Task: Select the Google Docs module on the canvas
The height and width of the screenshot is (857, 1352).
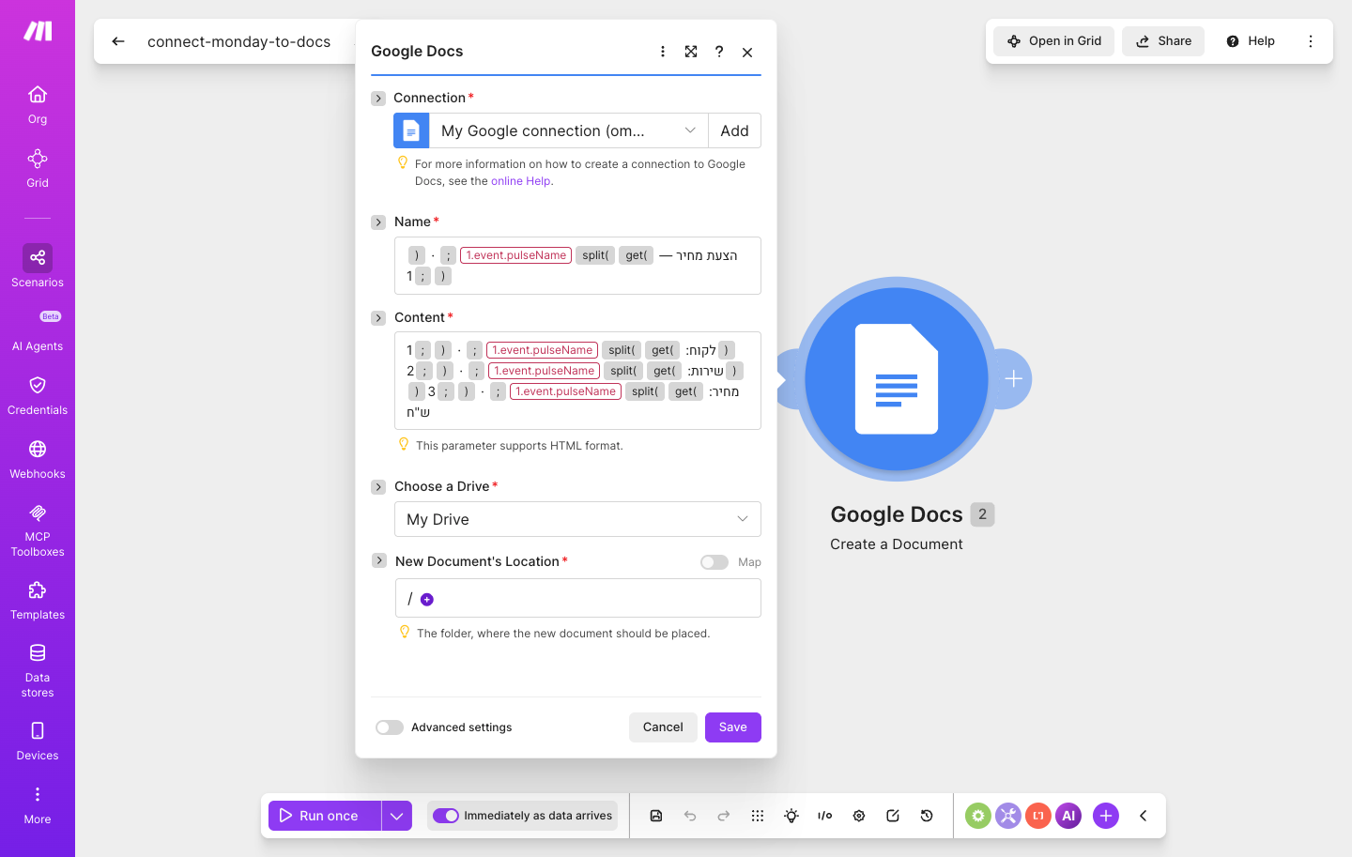Action: point(897,379)
